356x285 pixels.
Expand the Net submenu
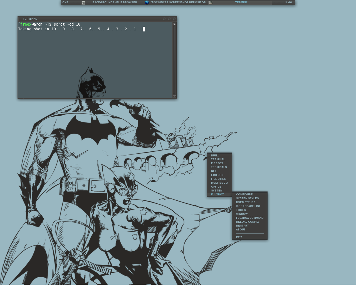(x=219, y=171)
